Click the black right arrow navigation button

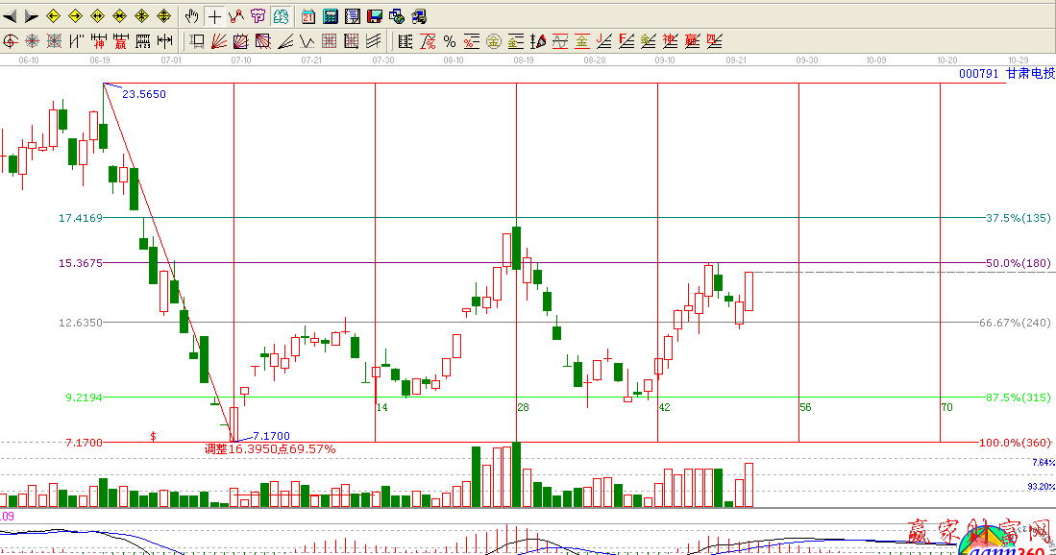[x=32, y=16]
